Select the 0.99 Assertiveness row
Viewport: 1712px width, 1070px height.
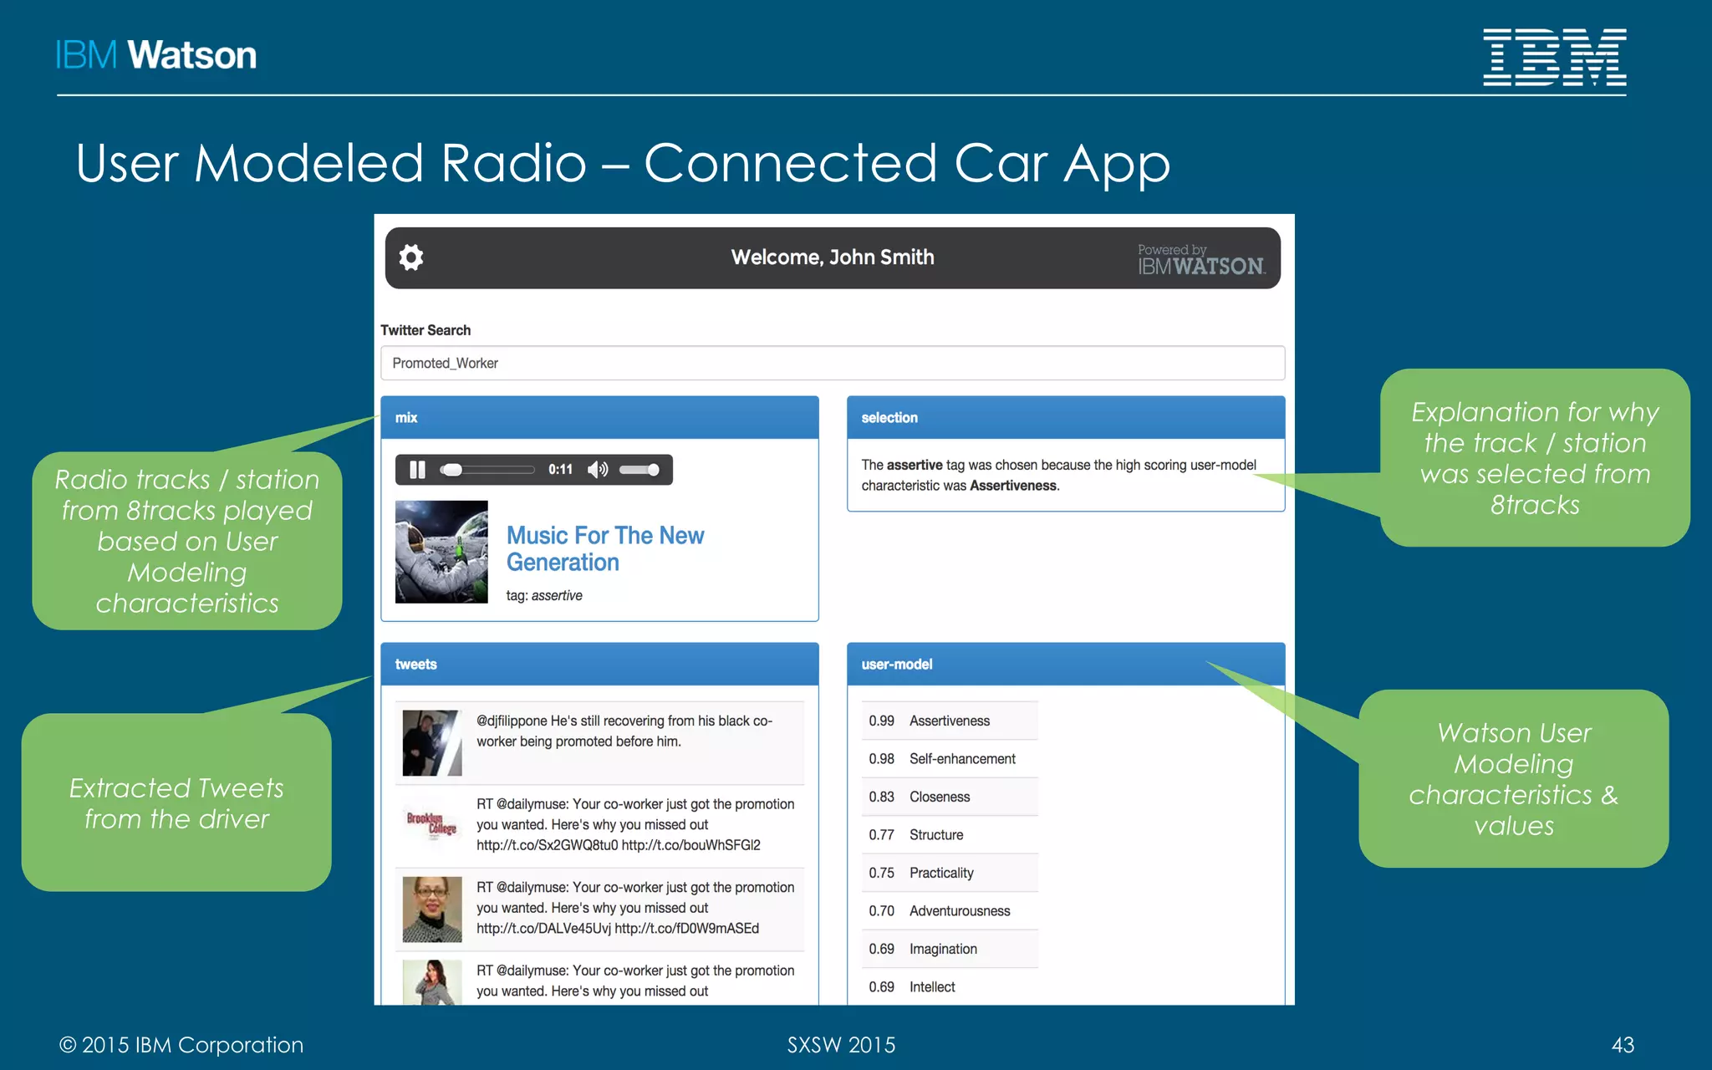click(x=950, y=721)
